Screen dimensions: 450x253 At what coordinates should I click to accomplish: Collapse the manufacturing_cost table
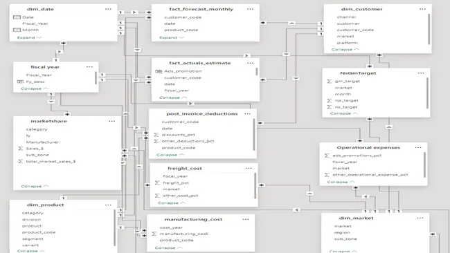click(168, 248)
